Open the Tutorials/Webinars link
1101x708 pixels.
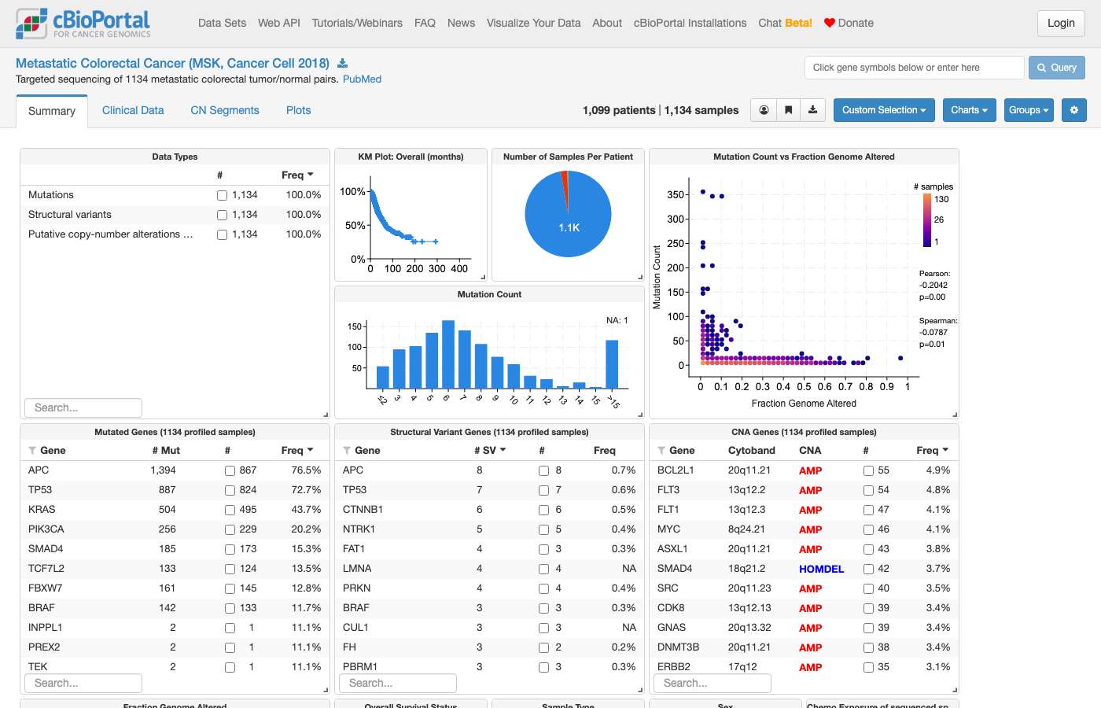357,23
